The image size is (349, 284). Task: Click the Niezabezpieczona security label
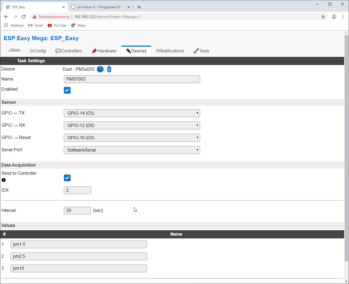54,17
